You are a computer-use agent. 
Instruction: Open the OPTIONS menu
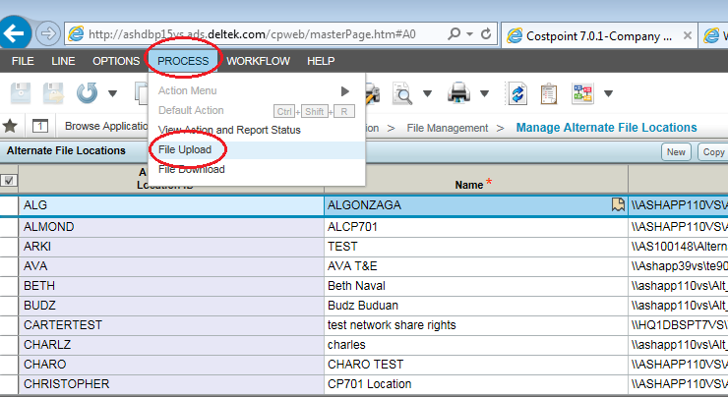116,61
